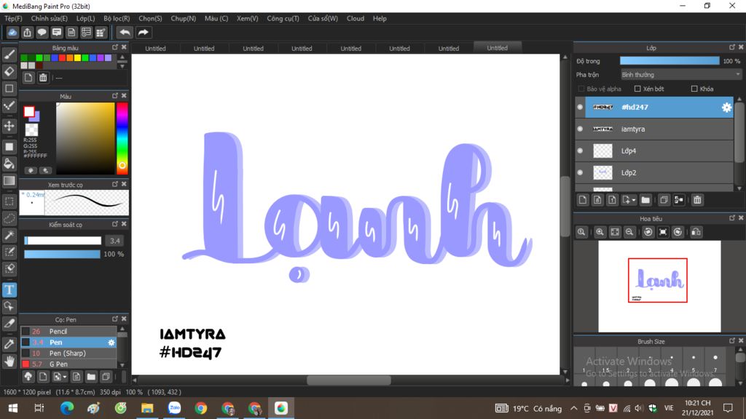
Task: Open the Help menu
Action: (380, 18)
